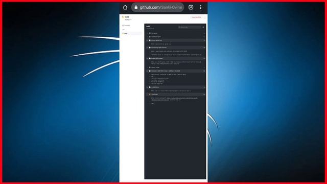
Task: Select the github.com address bar URL
Action: click(158, 7)
